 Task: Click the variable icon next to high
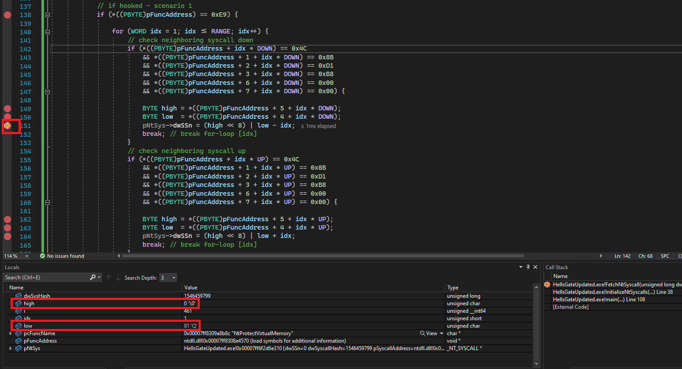coord(18,303)
